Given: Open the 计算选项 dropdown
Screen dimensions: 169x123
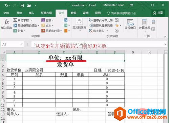Looking at the screenshot, I should (x=145, y=25).
